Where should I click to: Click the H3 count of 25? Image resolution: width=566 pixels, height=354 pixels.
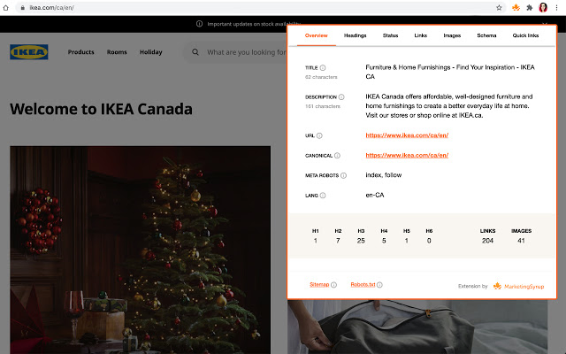361,241
